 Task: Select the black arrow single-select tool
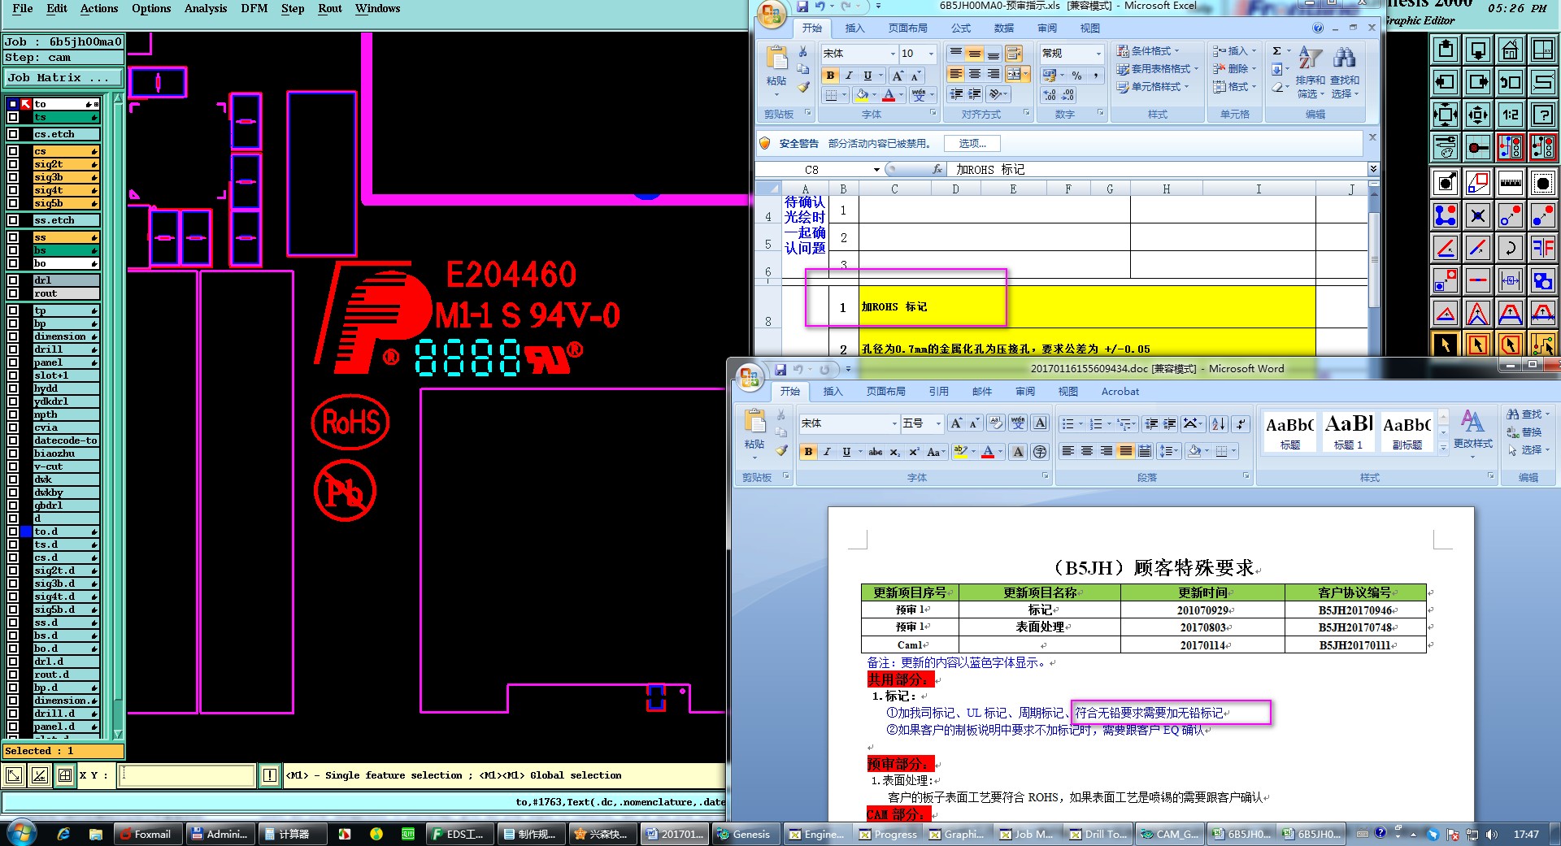(x=1445, y=345)
